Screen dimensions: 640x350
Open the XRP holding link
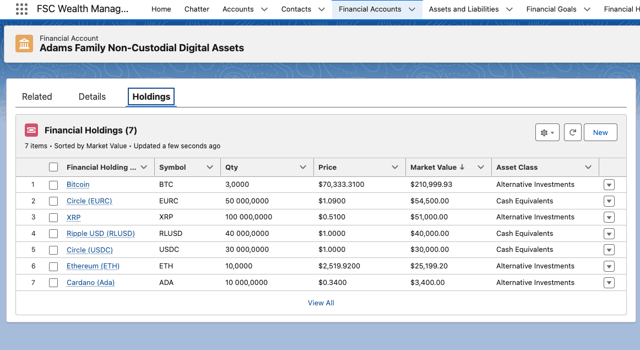tap(73, 217)
